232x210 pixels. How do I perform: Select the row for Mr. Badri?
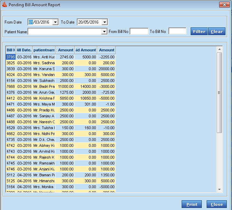pos(44,86)
